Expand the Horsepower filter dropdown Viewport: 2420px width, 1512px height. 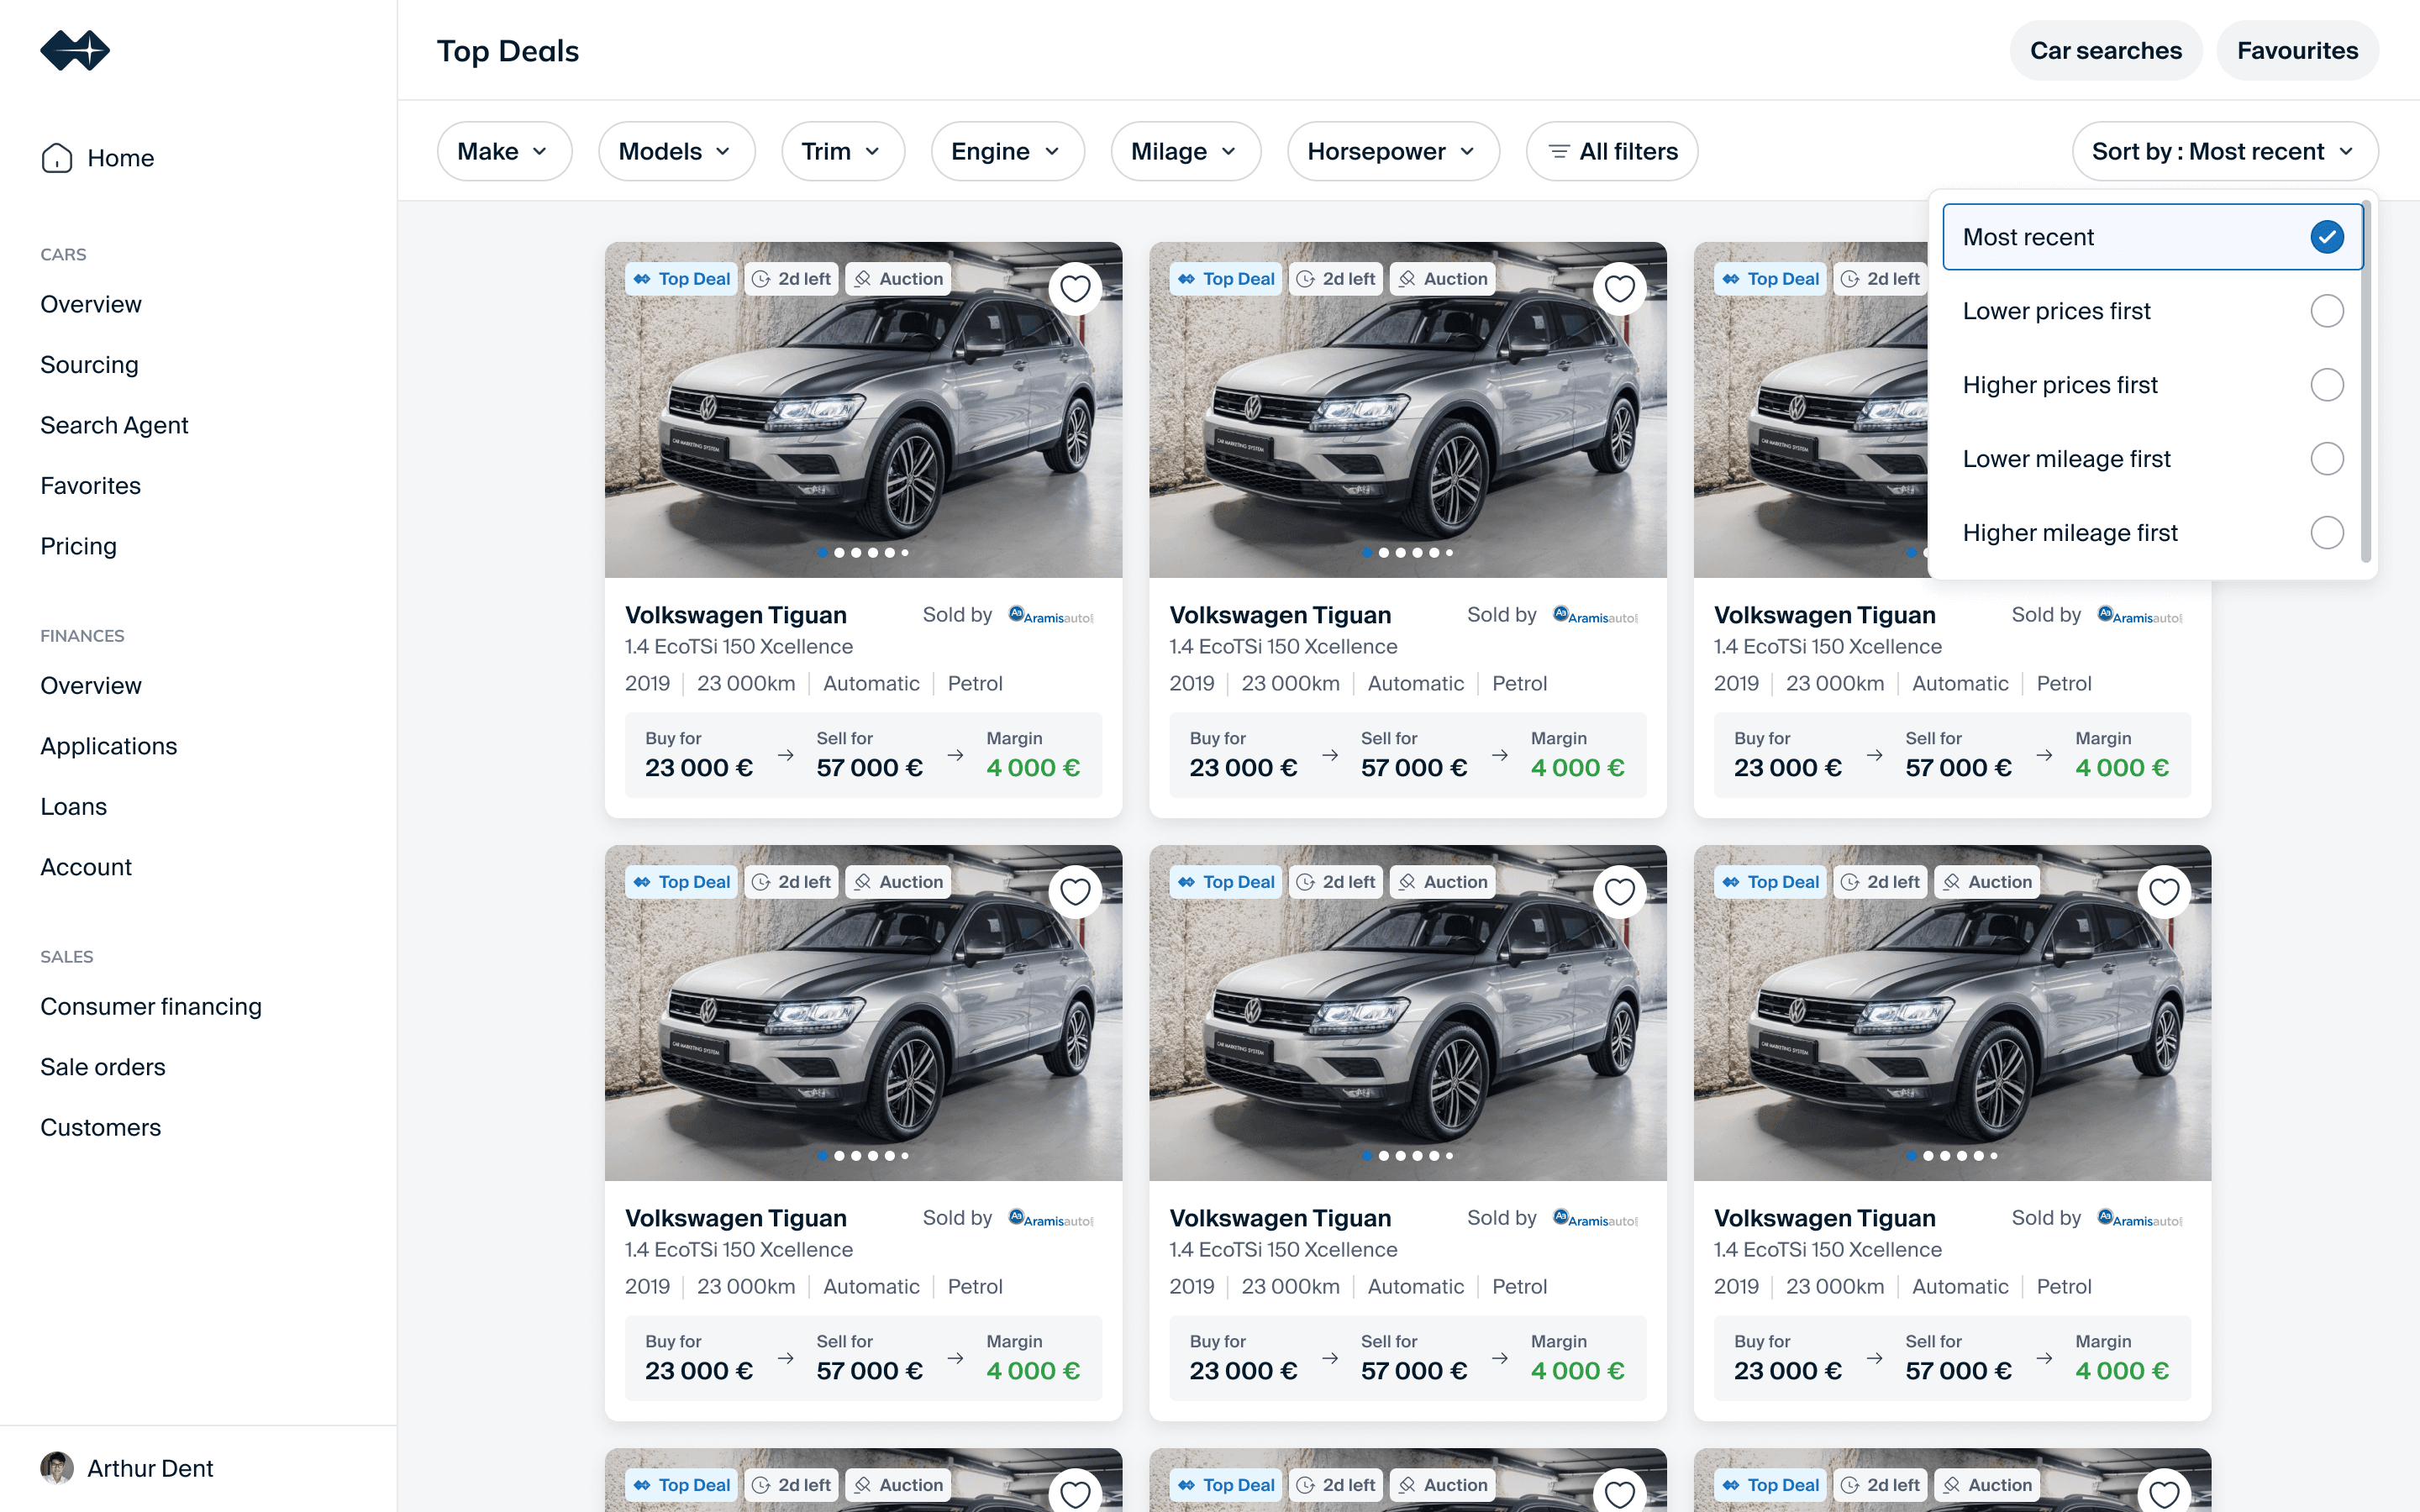(1393, 151)
